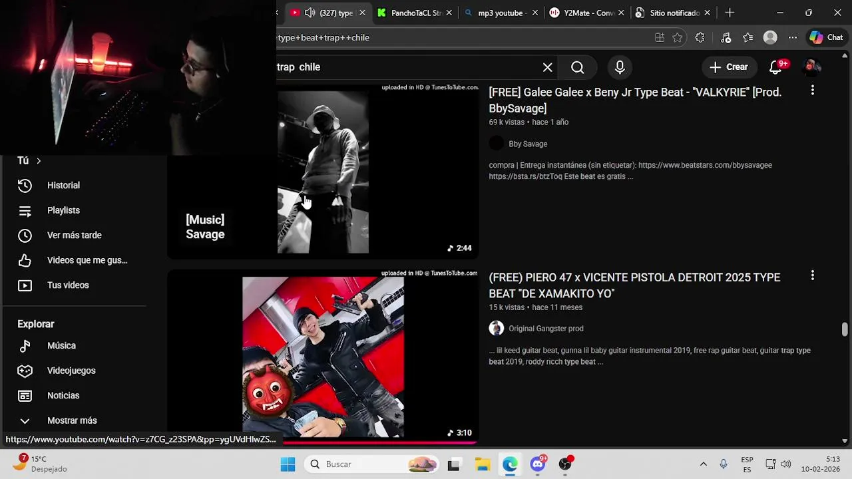
Task: Open Discord taskbar icon
Action: click(x=538, y=464)
